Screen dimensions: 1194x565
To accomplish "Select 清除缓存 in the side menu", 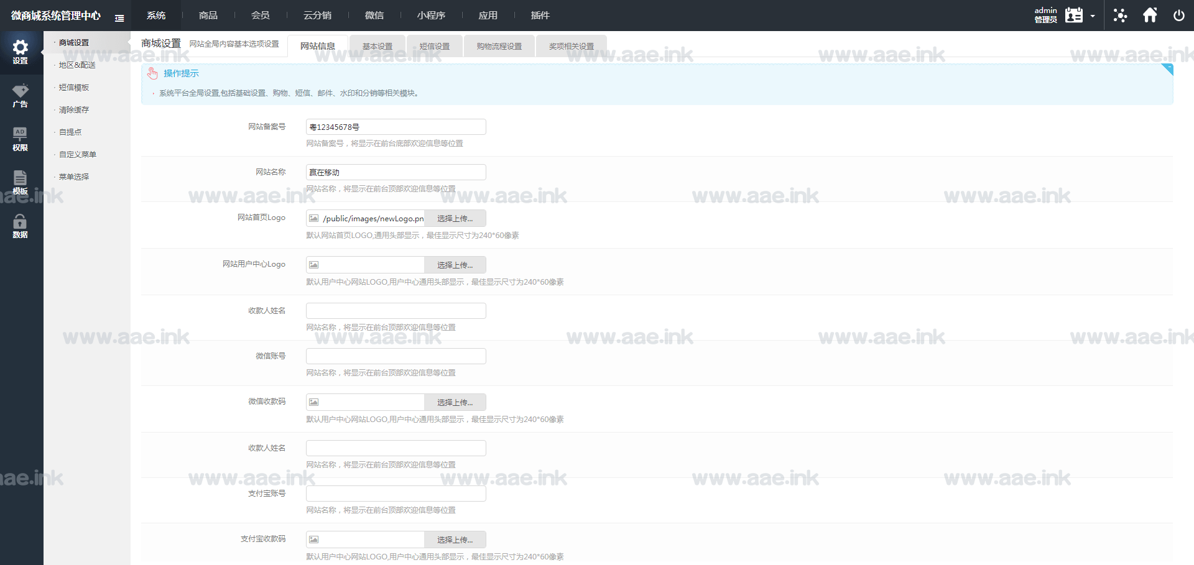I will click(74, 110).
